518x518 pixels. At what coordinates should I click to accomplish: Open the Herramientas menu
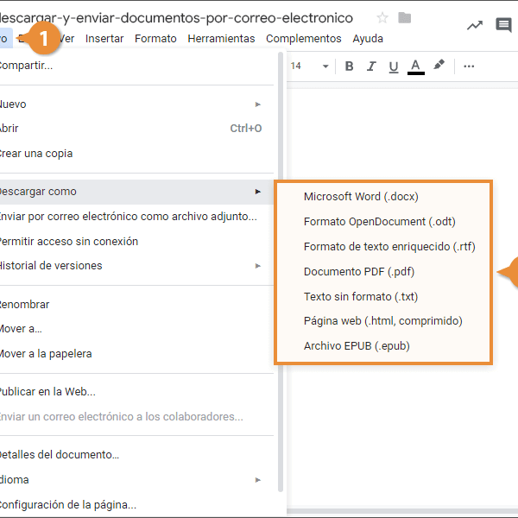221,39
